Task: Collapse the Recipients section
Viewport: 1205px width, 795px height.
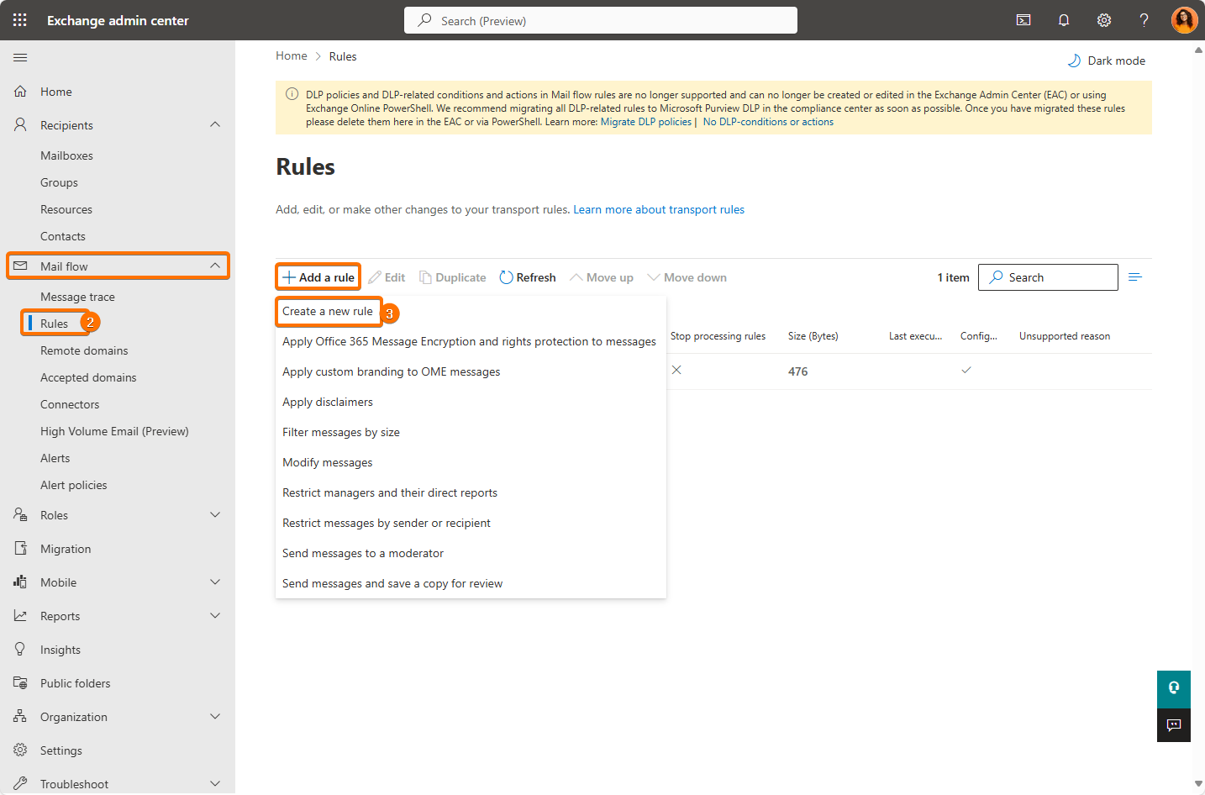Action: (215, 125)
